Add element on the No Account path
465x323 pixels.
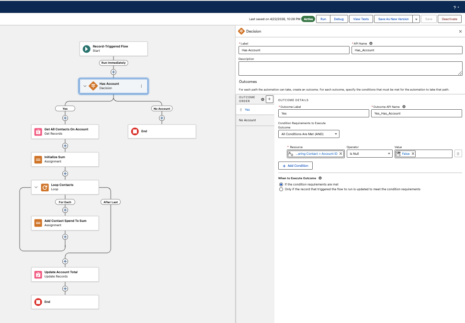[161, 118]
